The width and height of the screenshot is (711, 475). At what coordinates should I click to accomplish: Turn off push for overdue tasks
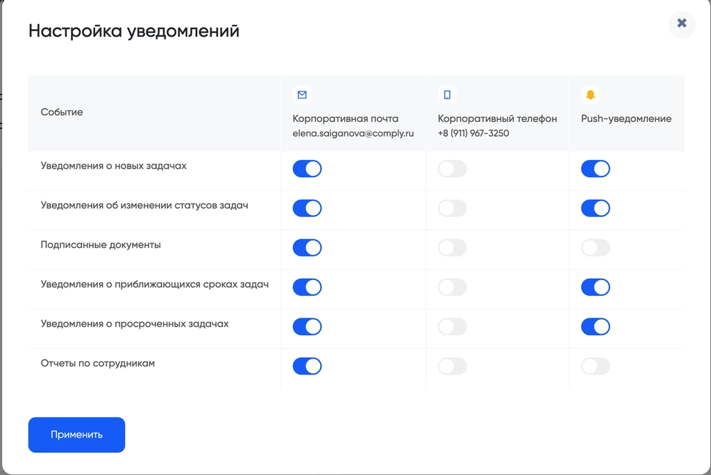[595, 327]
